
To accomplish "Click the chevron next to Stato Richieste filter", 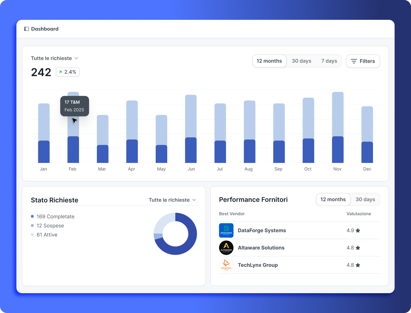I will [x=194, y=200].
